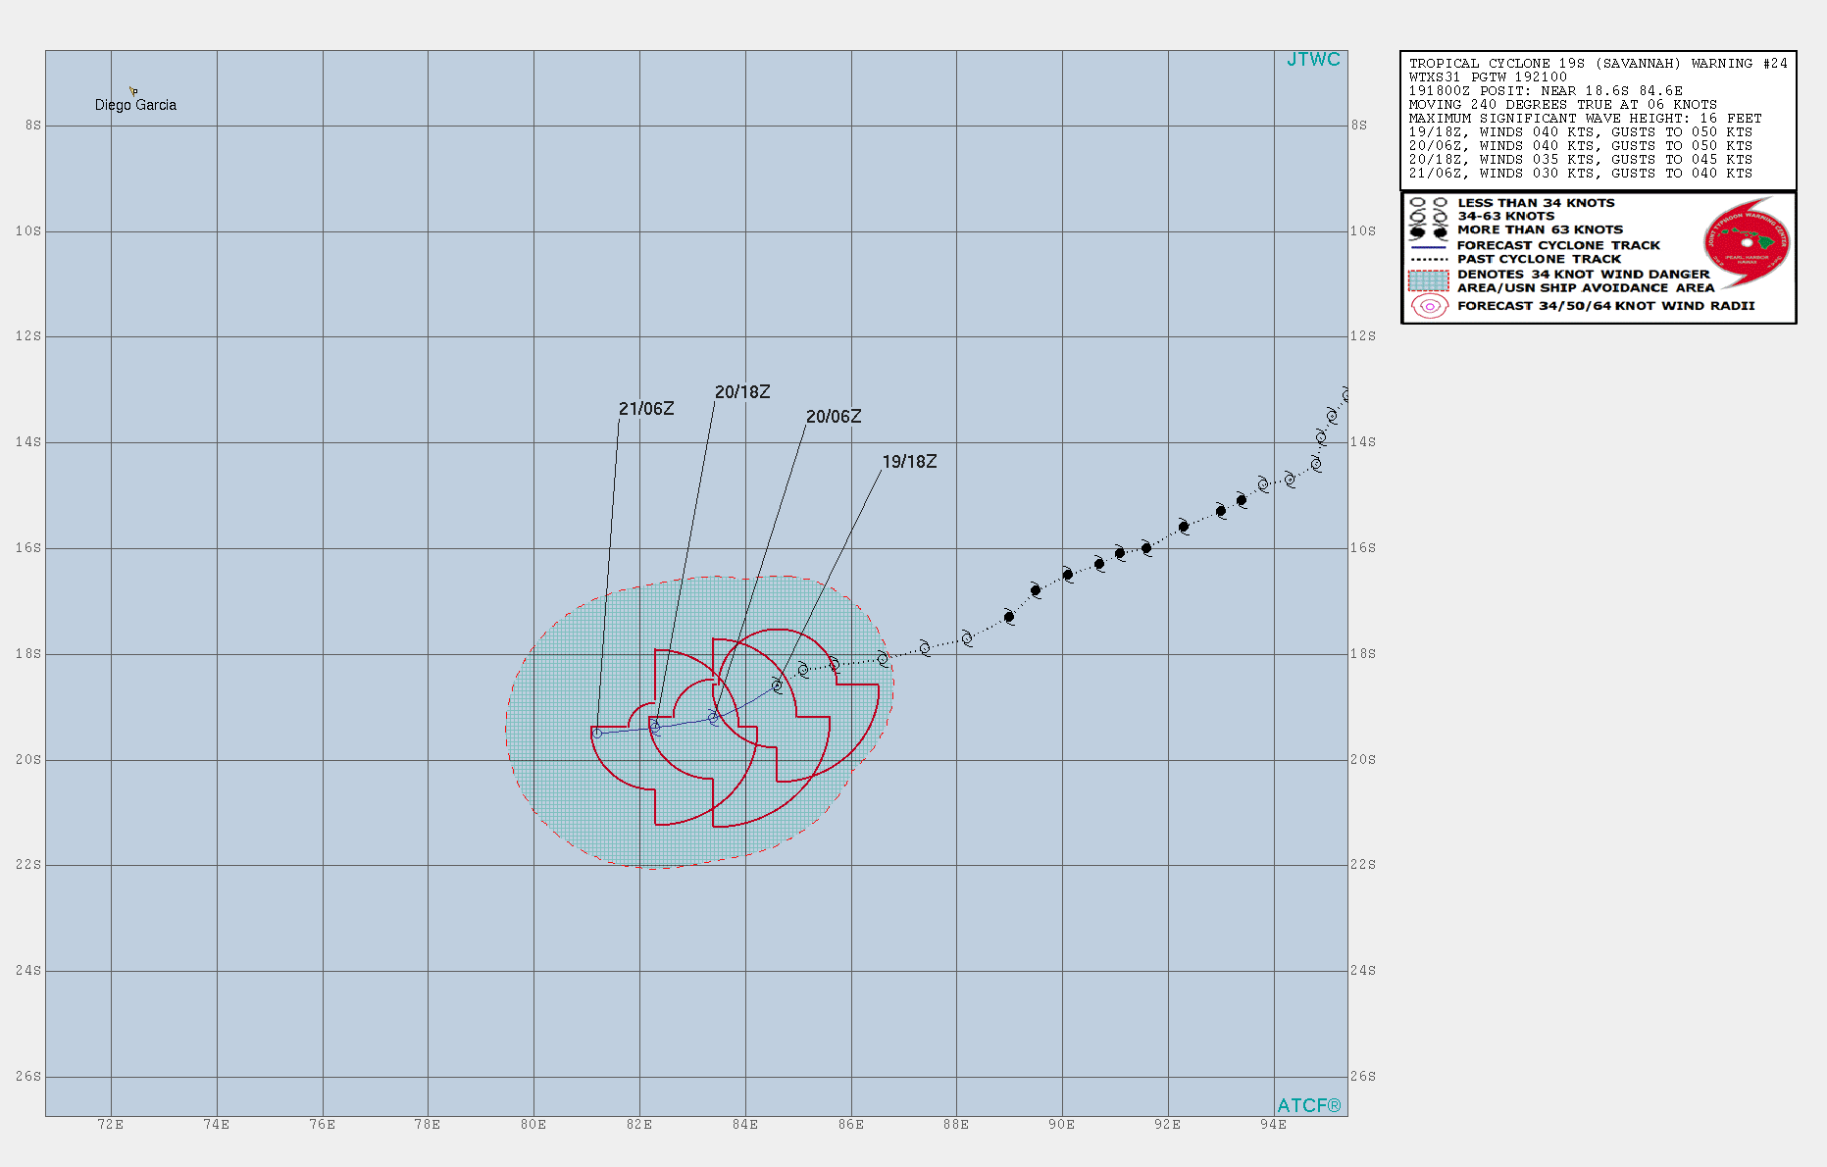Click the JTWC hurricane logo in the legend
1827x1167 pixels.
[1748, 242]
